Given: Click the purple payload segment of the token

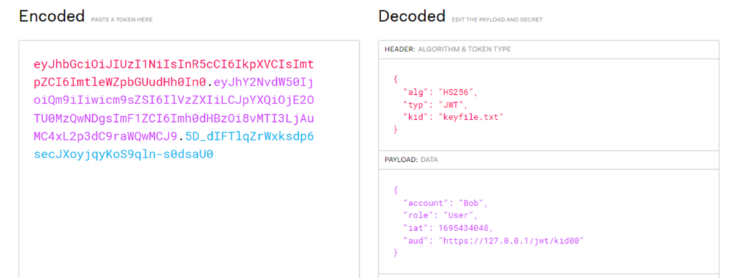Looking at the screenshot, I should [173, 110].
